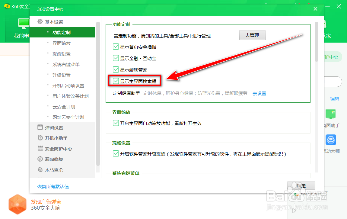Click the 功能定制 section heading
Image resolution: width=347 pixels, height=219 pixels.
121,24
